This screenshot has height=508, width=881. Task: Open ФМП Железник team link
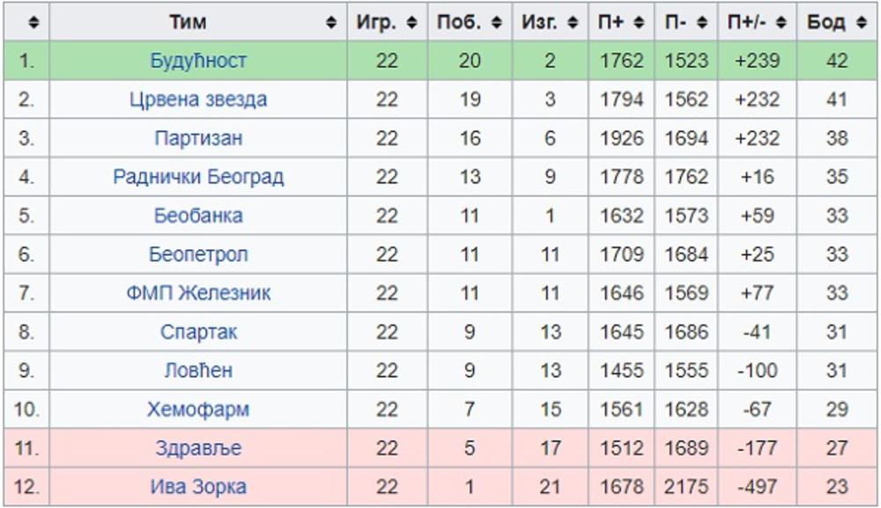198,293
